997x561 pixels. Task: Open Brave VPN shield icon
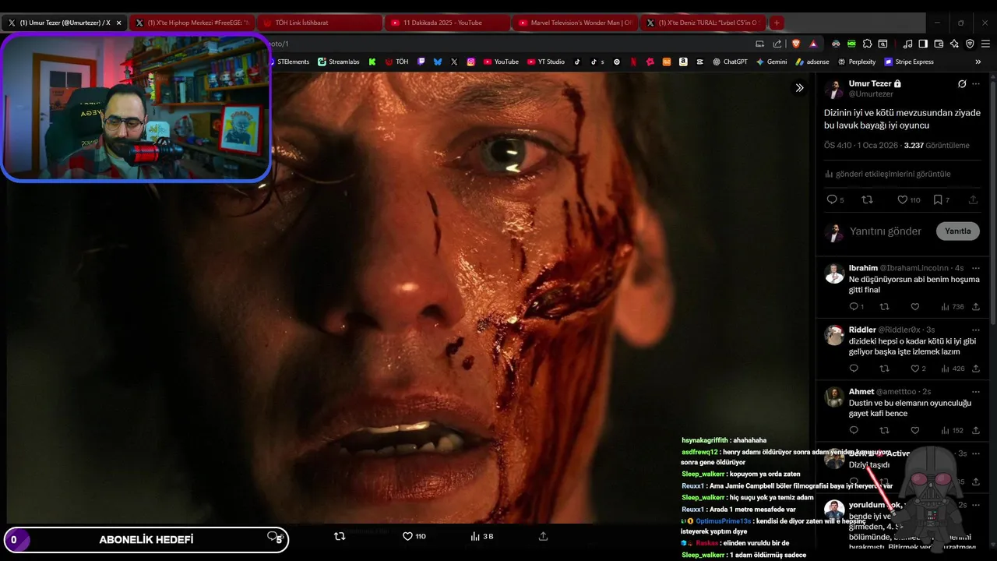point(970,44)
